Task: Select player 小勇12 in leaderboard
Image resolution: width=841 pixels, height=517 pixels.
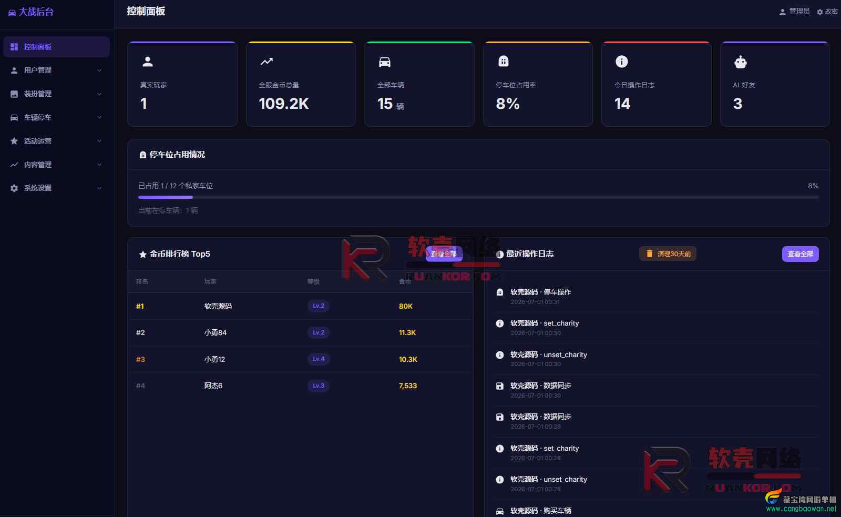Action: pyautogui.click(x=214, y=359)
